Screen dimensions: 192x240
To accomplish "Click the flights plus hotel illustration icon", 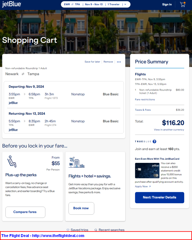I will [77, 162].
